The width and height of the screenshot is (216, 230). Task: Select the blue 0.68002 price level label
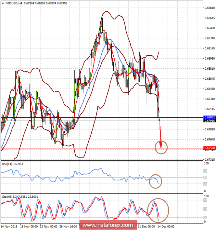[x=210, y=117]
